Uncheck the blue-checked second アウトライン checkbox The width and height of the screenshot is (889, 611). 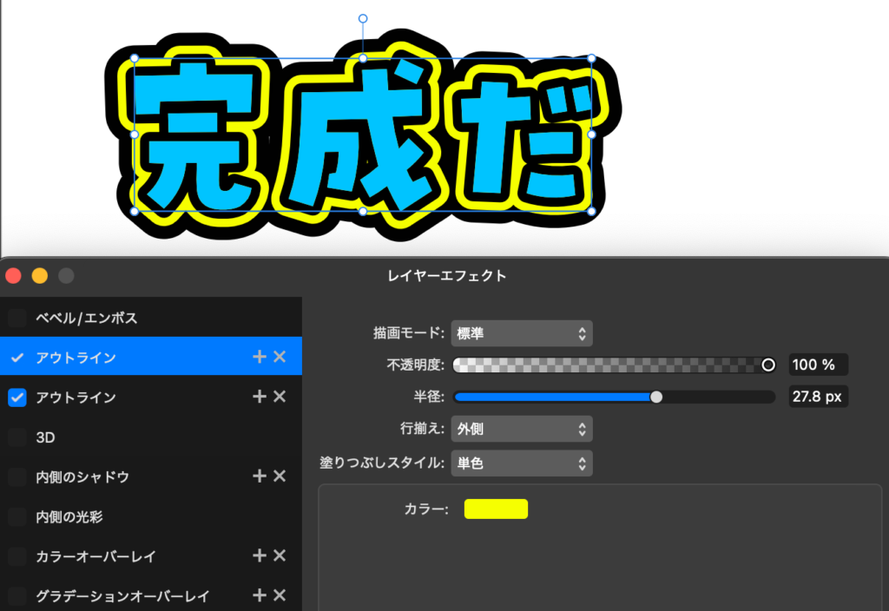(17, 397)
